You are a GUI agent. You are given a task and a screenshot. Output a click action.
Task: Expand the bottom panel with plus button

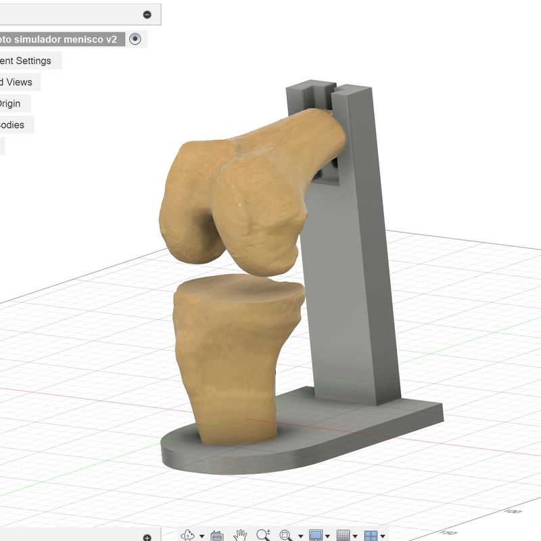tap(147, 537)
